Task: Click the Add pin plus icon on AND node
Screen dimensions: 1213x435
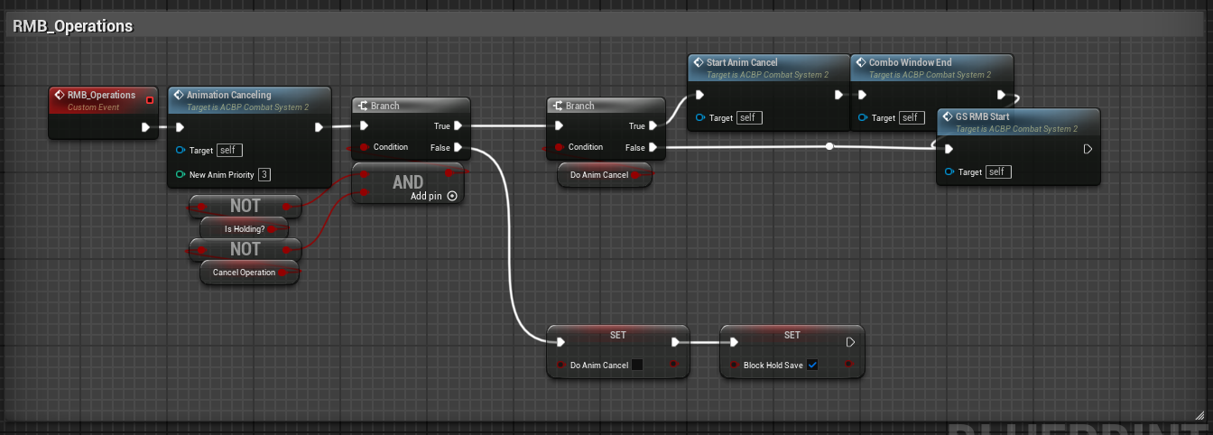Action: coord(452,196)
